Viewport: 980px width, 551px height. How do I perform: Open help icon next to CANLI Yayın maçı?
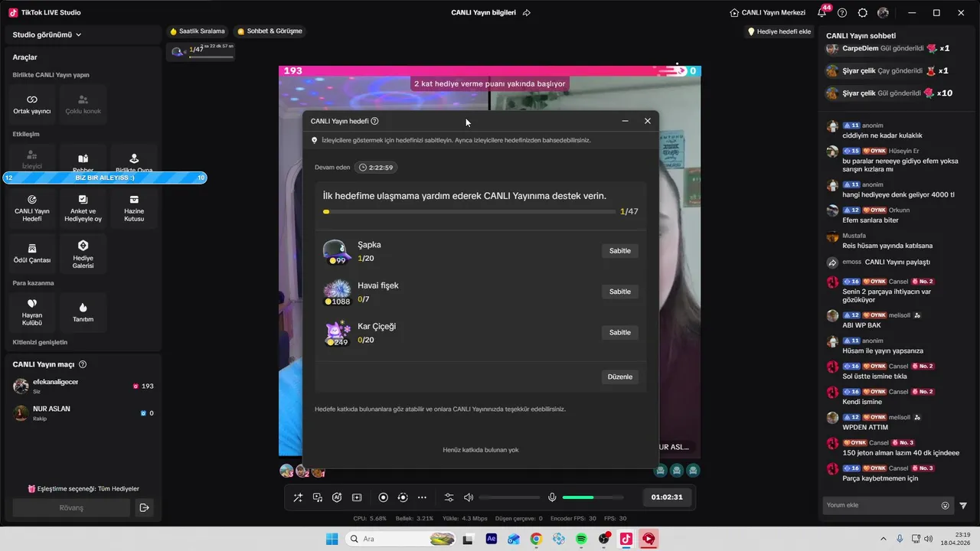[83, 364]
